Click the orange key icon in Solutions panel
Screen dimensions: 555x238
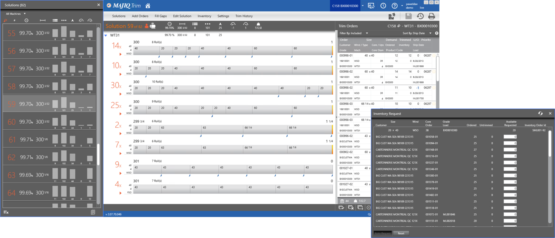point(5,21)
